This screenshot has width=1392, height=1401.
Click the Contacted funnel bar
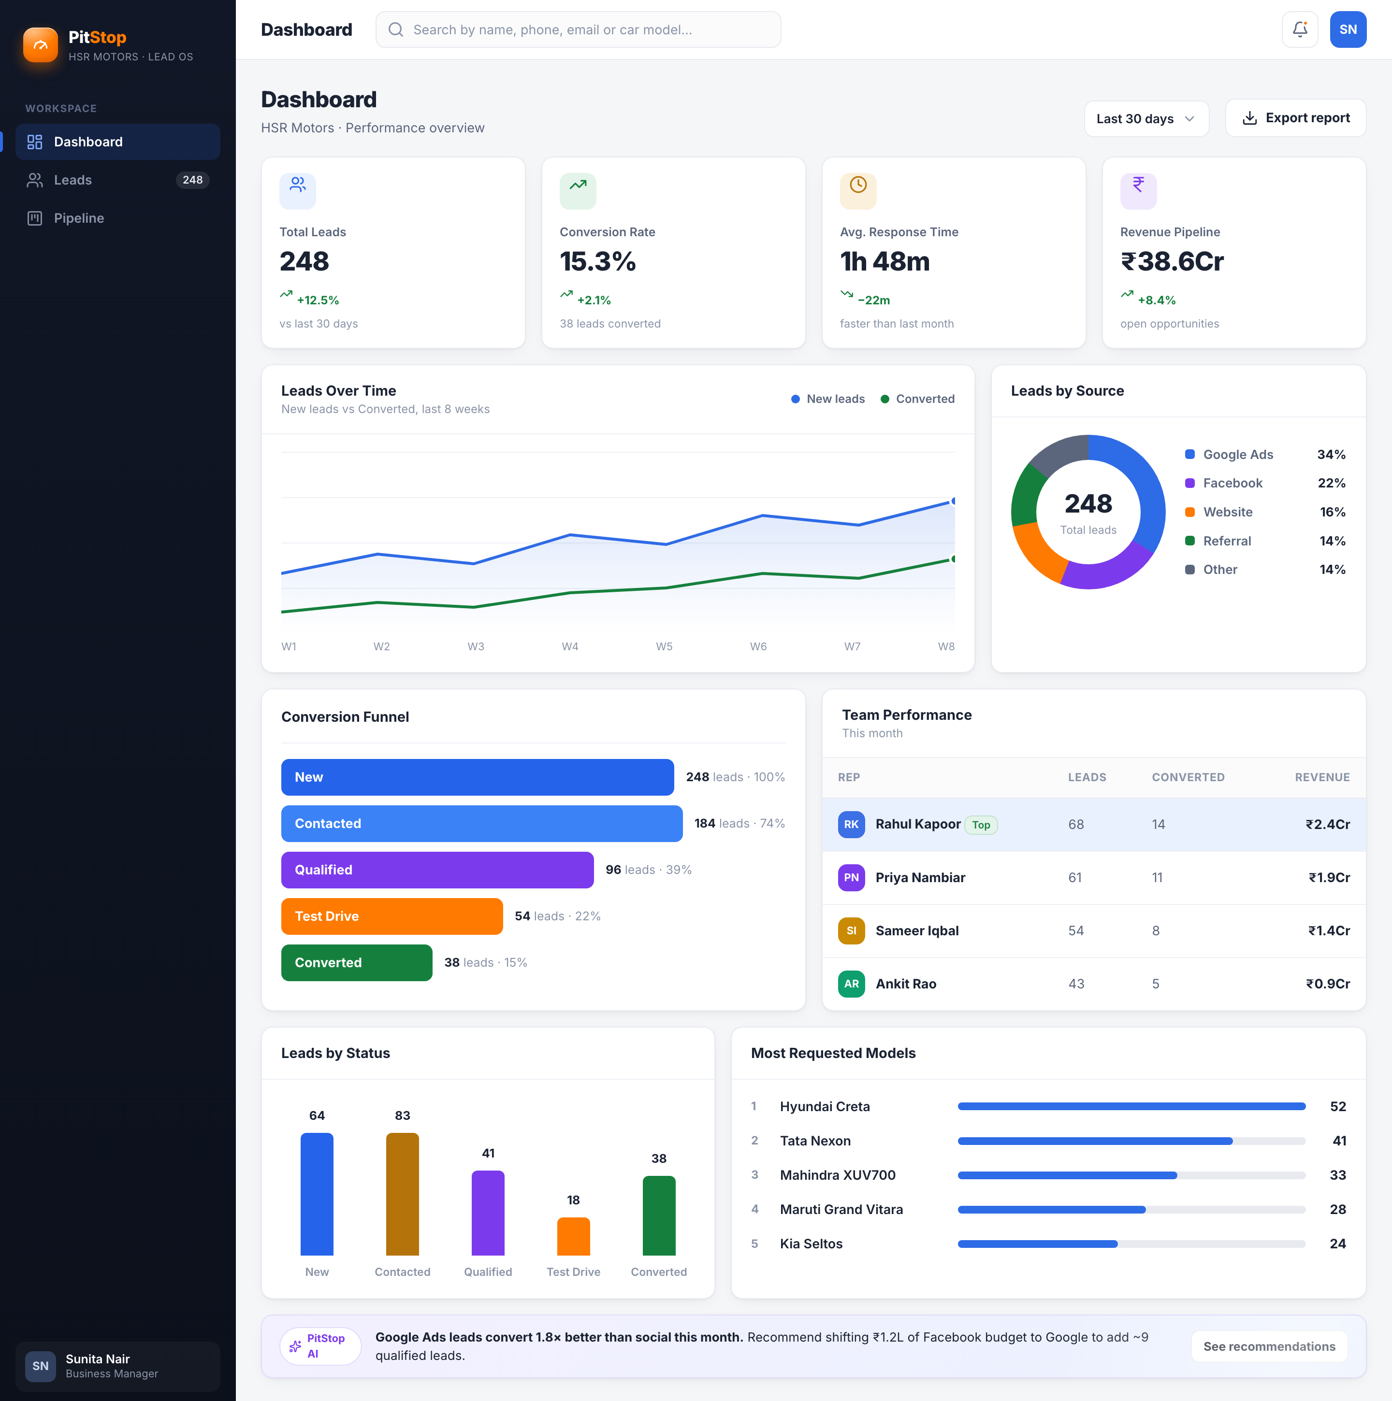coord(482,824)
